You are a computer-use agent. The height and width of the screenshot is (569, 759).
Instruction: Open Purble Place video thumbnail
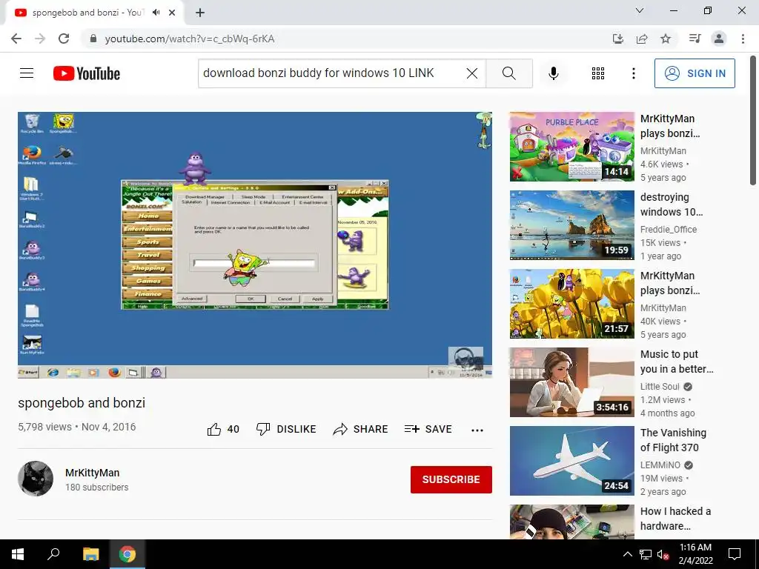pos(571,147)
